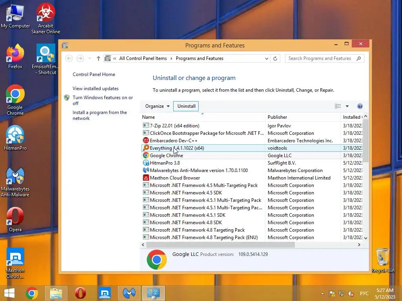Open the Organize dropdown menu

tap(157, 106)
